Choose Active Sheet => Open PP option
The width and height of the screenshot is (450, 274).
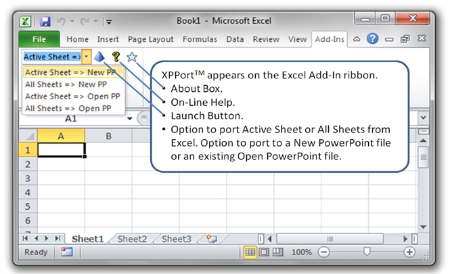click(74, 97)
